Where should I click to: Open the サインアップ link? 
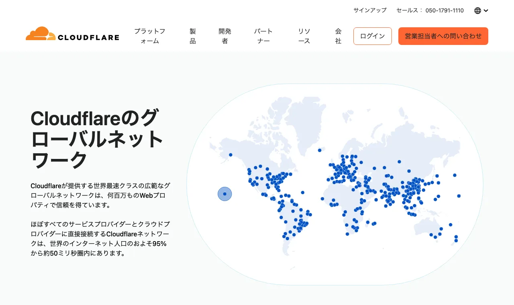pos(370,10)
